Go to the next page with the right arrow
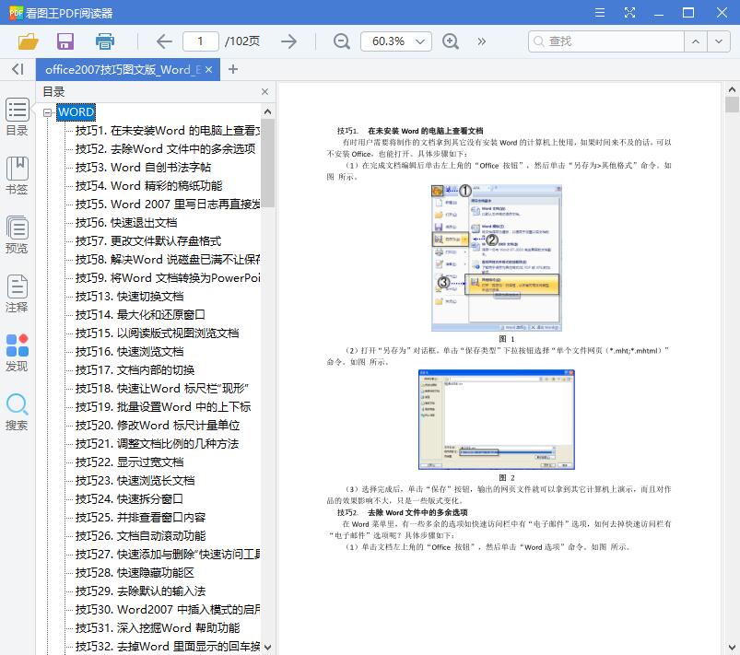This screenshot has height=655, width=740. [x=288, y=41]
